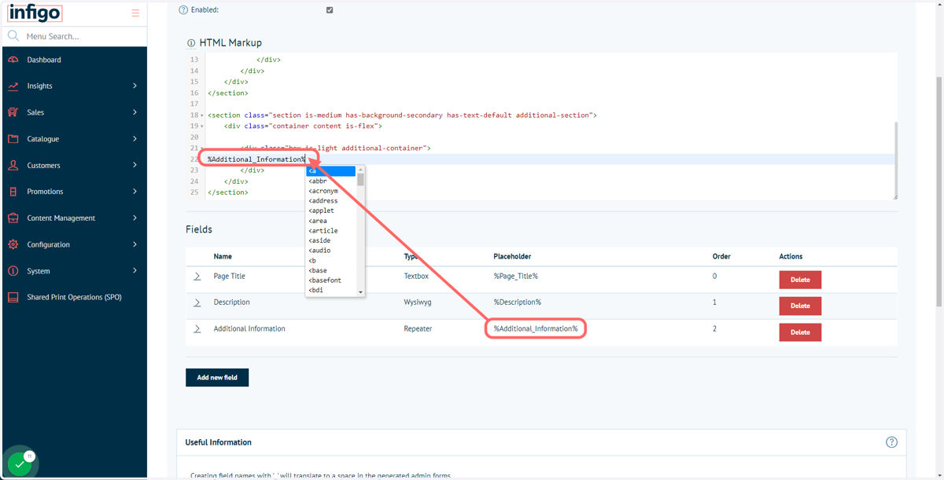
Task: Open help icon in Useful Information panel
Action: tap(891, 442)
